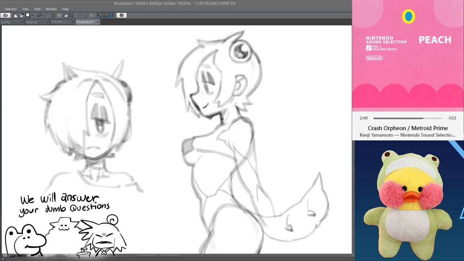Click track title Crash Orpheon / Metroid Prime
Image resolution: width=464 pixels, height=261 pixels.
coord(408,128)
